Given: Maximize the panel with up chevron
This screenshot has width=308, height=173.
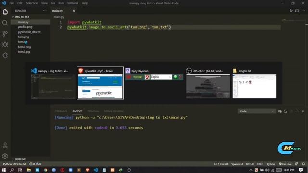Looking at the screenshot, I should pos(297,111).
